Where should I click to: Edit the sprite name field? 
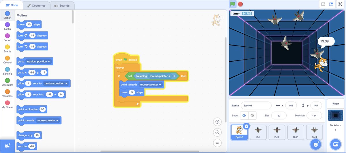[256, 105]
